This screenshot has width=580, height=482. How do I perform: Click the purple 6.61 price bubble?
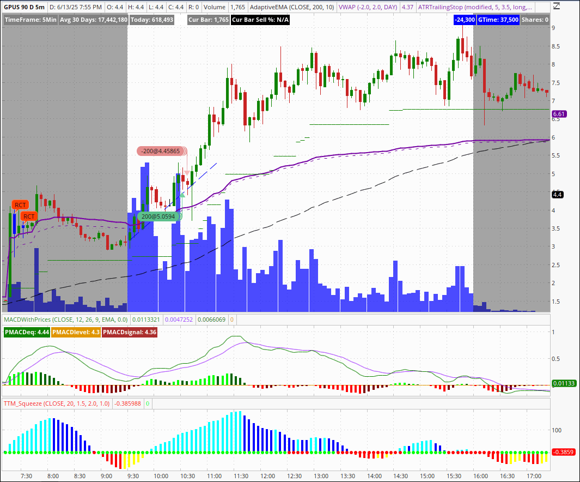(x=559, y=114)
